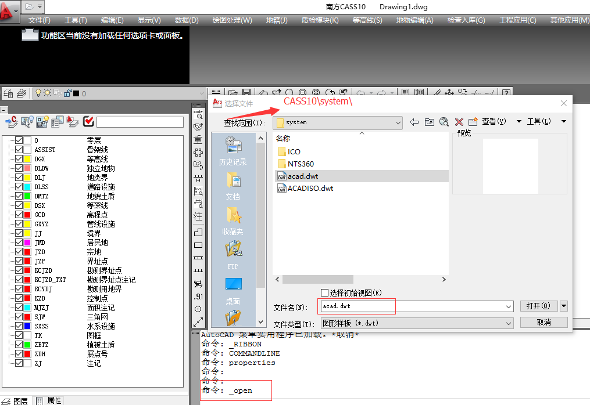Click the select-object layer isolate icon

(27, 121)
